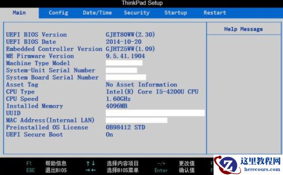Select System-Unit Serial Number label
Image resolution: width=283 pixels, height=175 pixels.
coord(51,70)
